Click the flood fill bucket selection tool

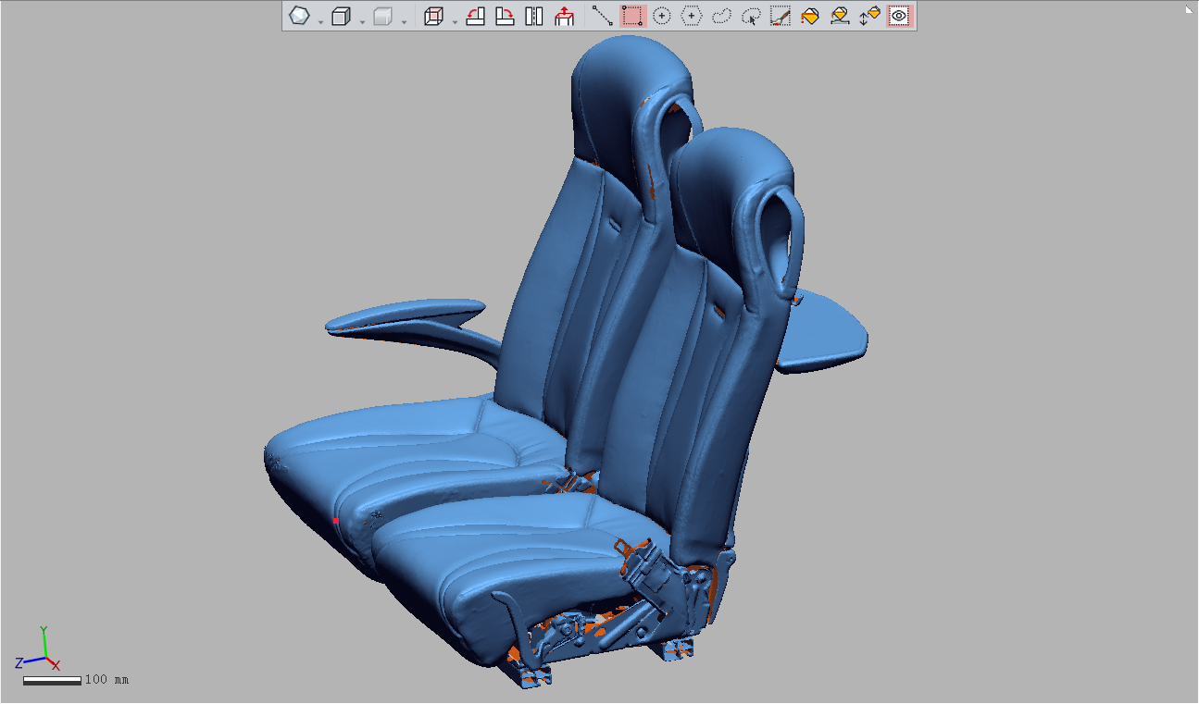810,16
